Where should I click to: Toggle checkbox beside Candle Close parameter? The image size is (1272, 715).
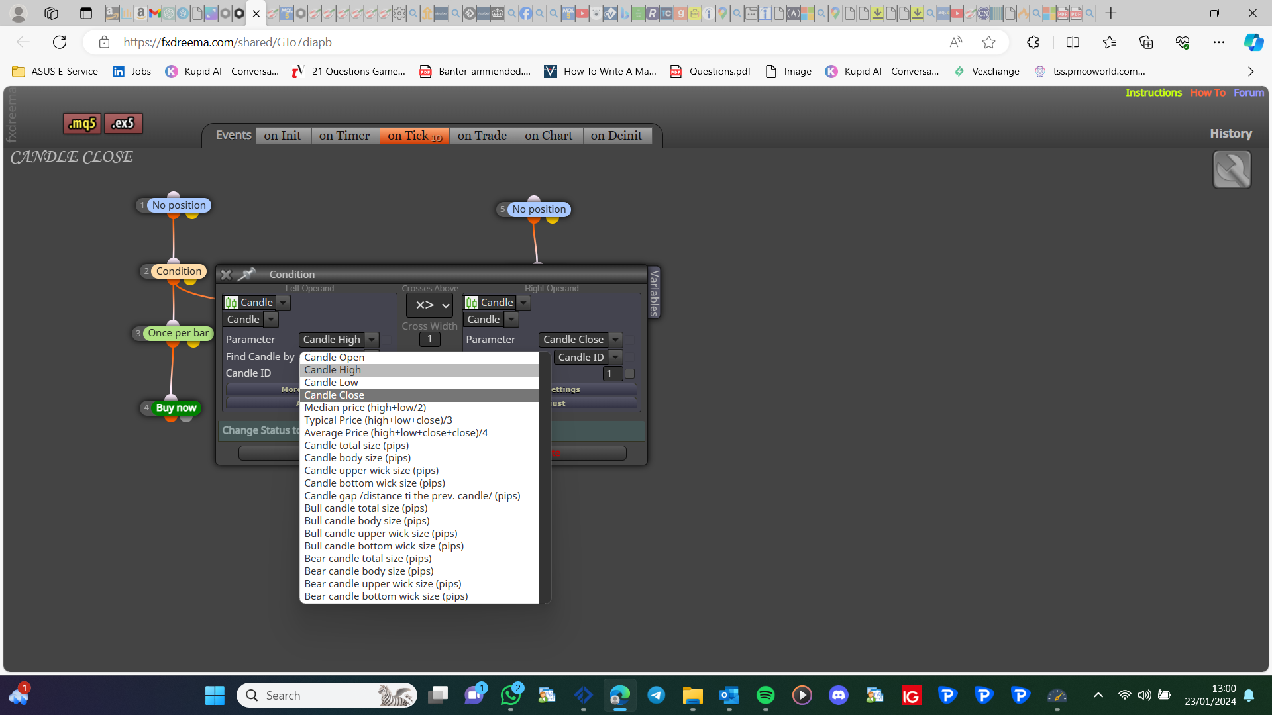click(629, 340)
